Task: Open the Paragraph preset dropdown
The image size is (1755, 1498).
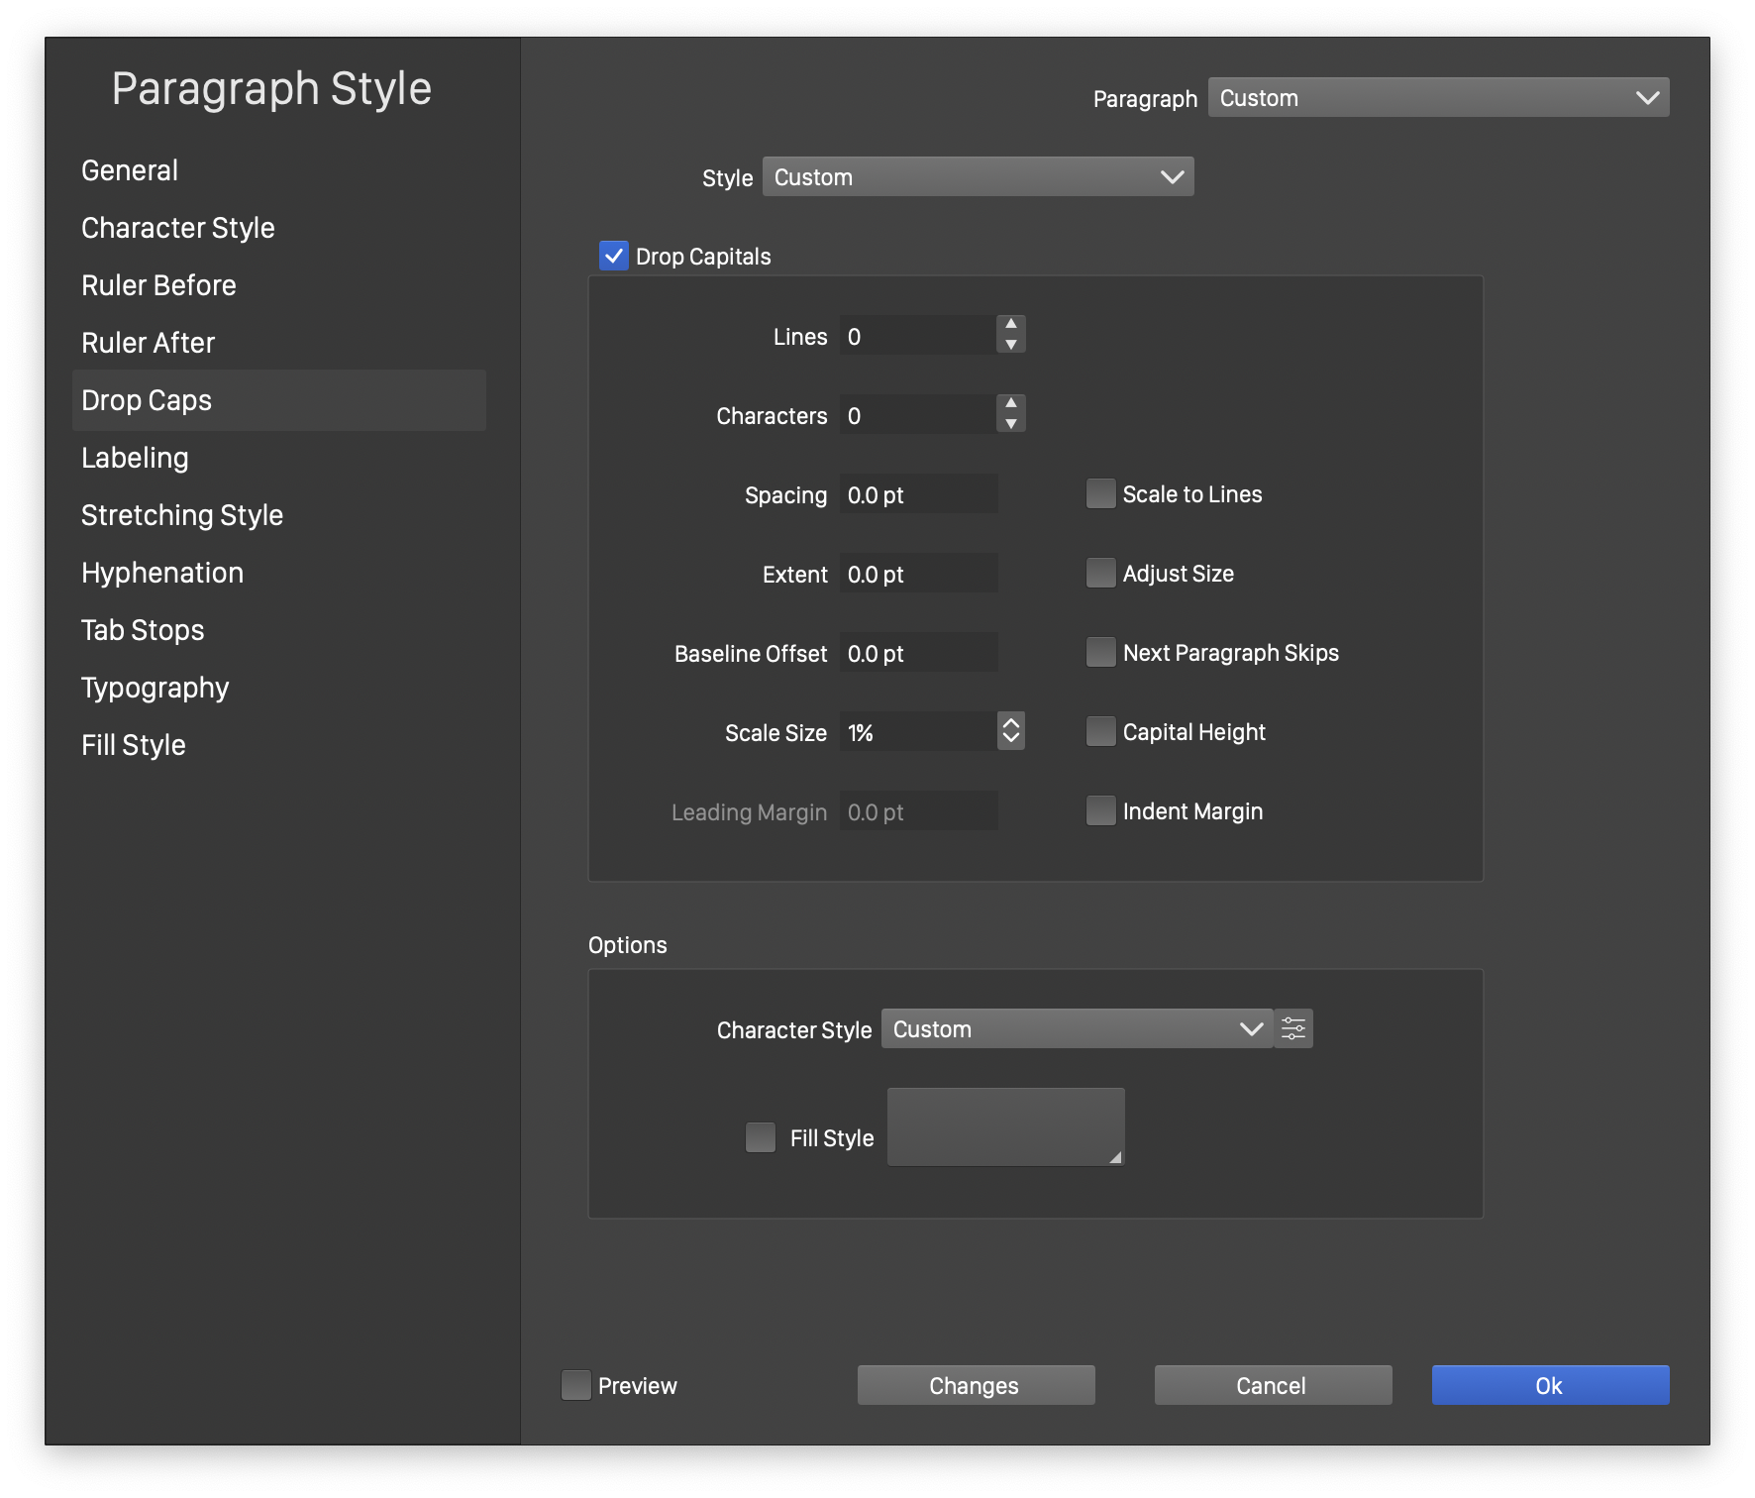Action: (1438, 97)
